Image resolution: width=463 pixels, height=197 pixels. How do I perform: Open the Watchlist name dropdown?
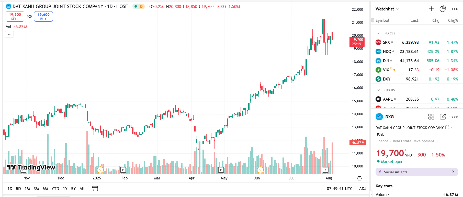[387, 9]
